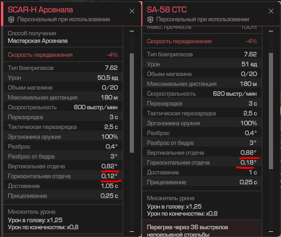Click SA-58 Скорострельность 620 выстр/мин row
Screen dimensions: 281x237
[x=202, y=94]
